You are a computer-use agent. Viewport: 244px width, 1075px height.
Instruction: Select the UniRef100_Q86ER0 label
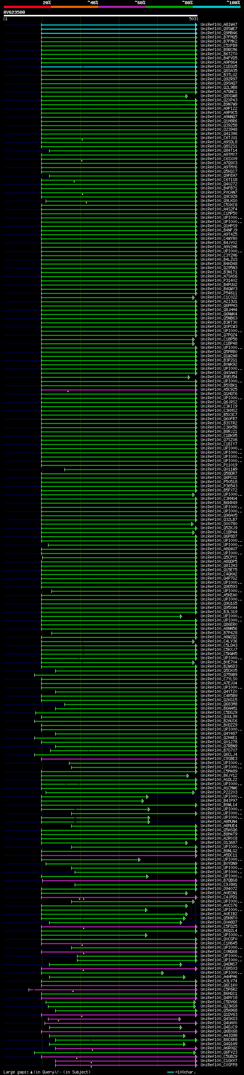point(218,625)
